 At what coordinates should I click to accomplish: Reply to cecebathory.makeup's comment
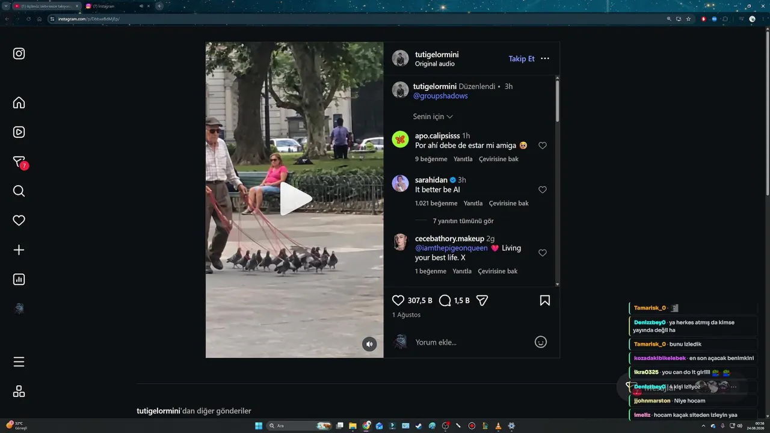[462, 271]
